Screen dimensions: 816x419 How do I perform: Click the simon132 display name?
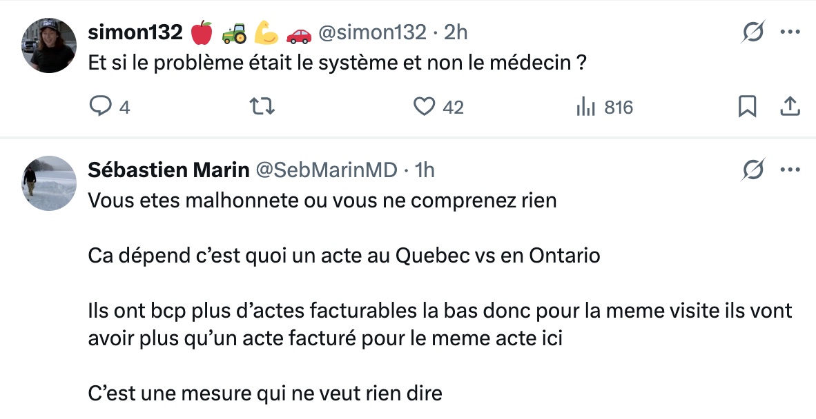click(x=135, y=32)
